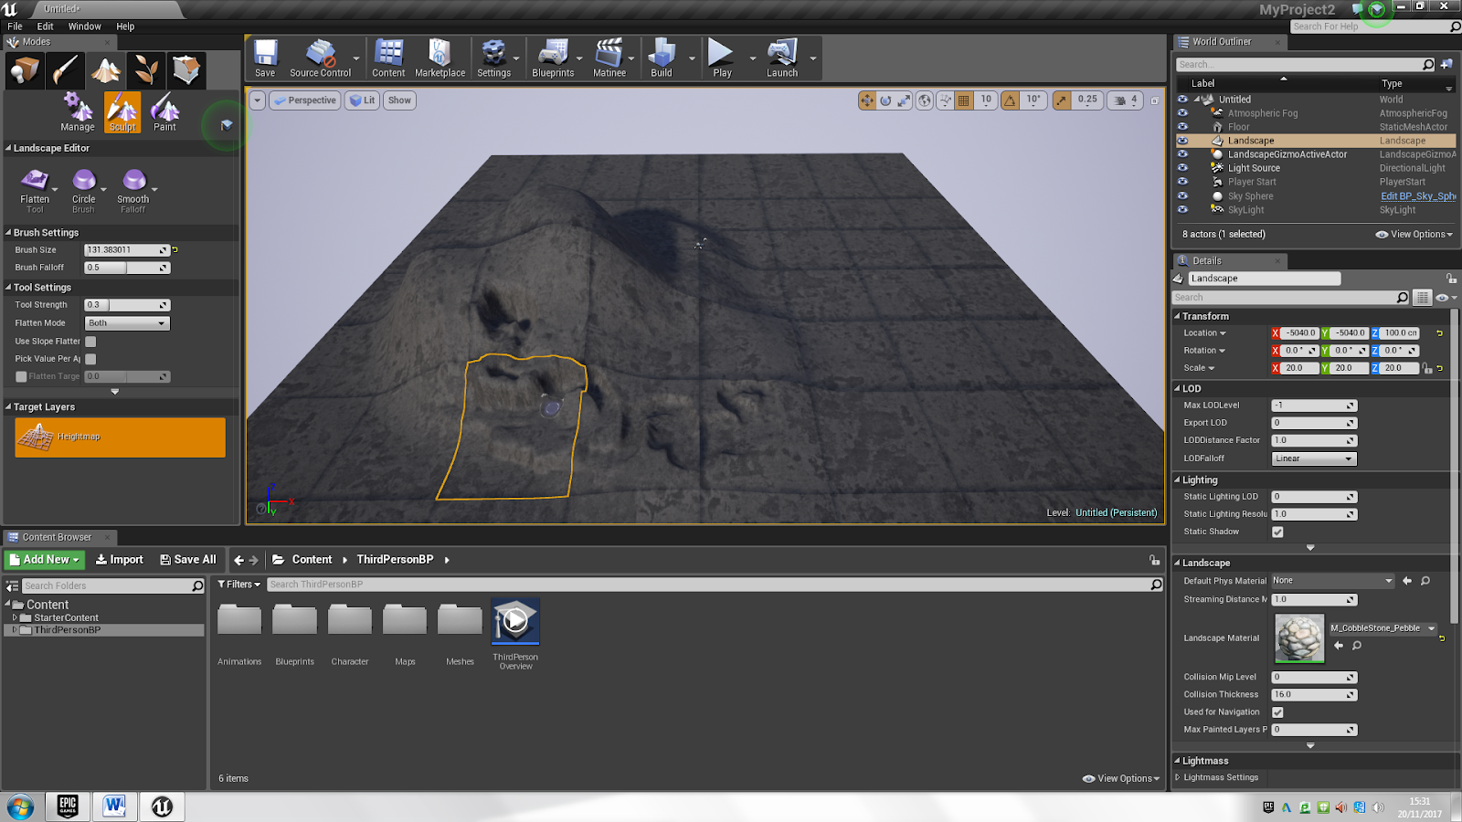This screenshot has height=822, width=1462.
Task: Open Default Phys Material dropdown
Action: tap(1333, 581)
